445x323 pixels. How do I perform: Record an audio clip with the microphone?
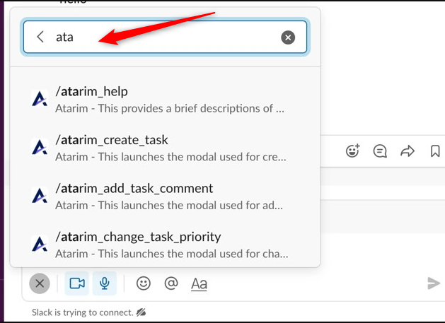click(105, 283)
